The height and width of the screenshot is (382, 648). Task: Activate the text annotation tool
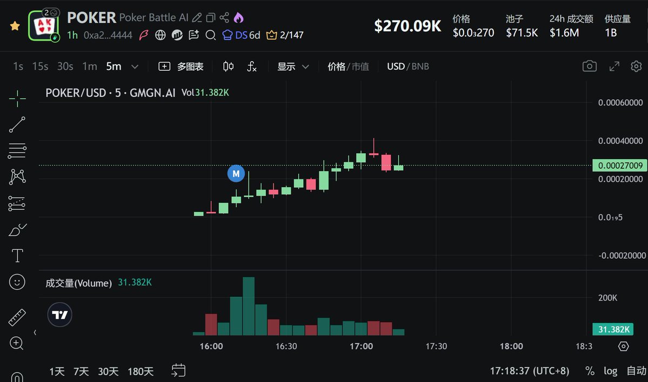(17, 255)
